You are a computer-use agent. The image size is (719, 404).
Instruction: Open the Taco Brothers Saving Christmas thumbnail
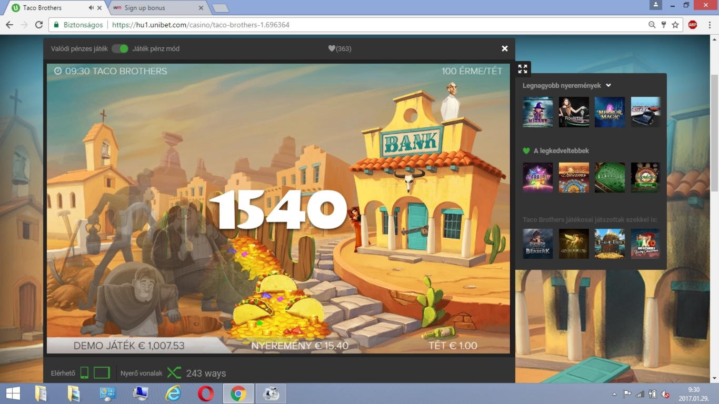coord(646,244)
